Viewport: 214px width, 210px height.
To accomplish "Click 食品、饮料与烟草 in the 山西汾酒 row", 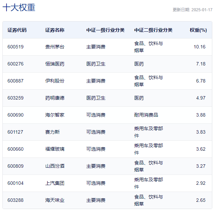I will click(x=148, y=166).
